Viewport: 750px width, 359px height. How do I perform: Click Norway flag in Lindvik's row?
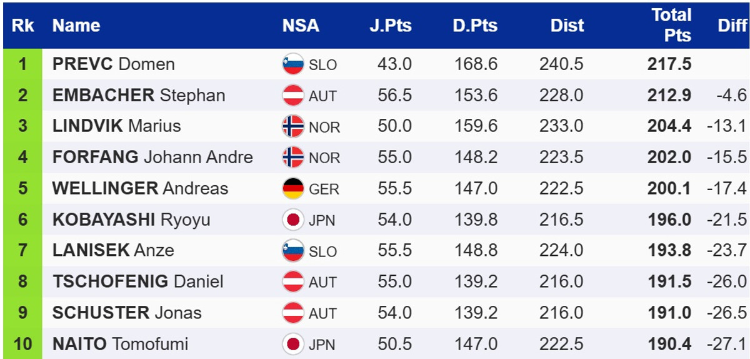292,126
